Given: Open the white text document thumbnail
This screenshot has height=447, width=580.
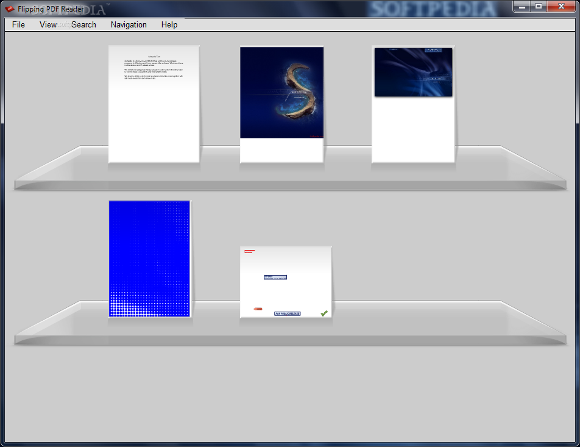Looking at the screenshot, I should click(154, 104).
